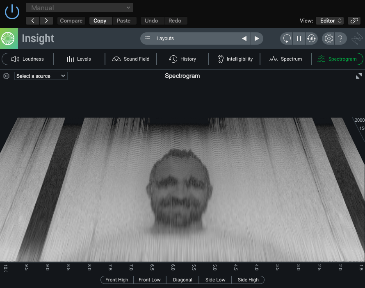Open the Sound Field tab
The width and height of the screenshot is (365, 288).
(x=131, y=59)
